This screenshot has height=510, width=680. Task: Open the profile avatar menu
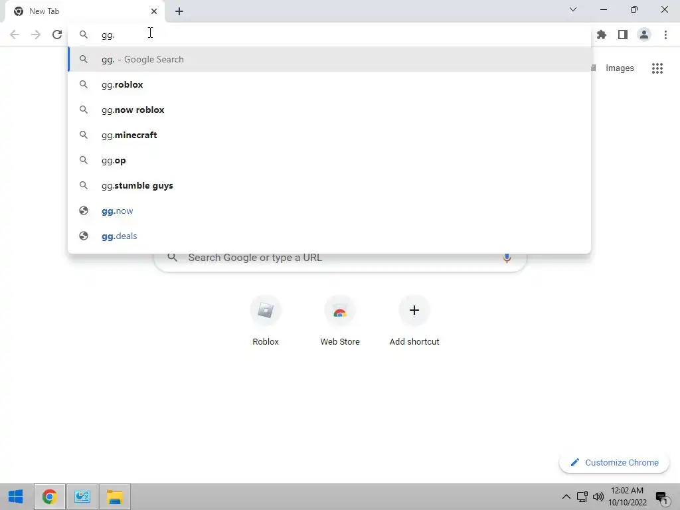click(644, 35)
